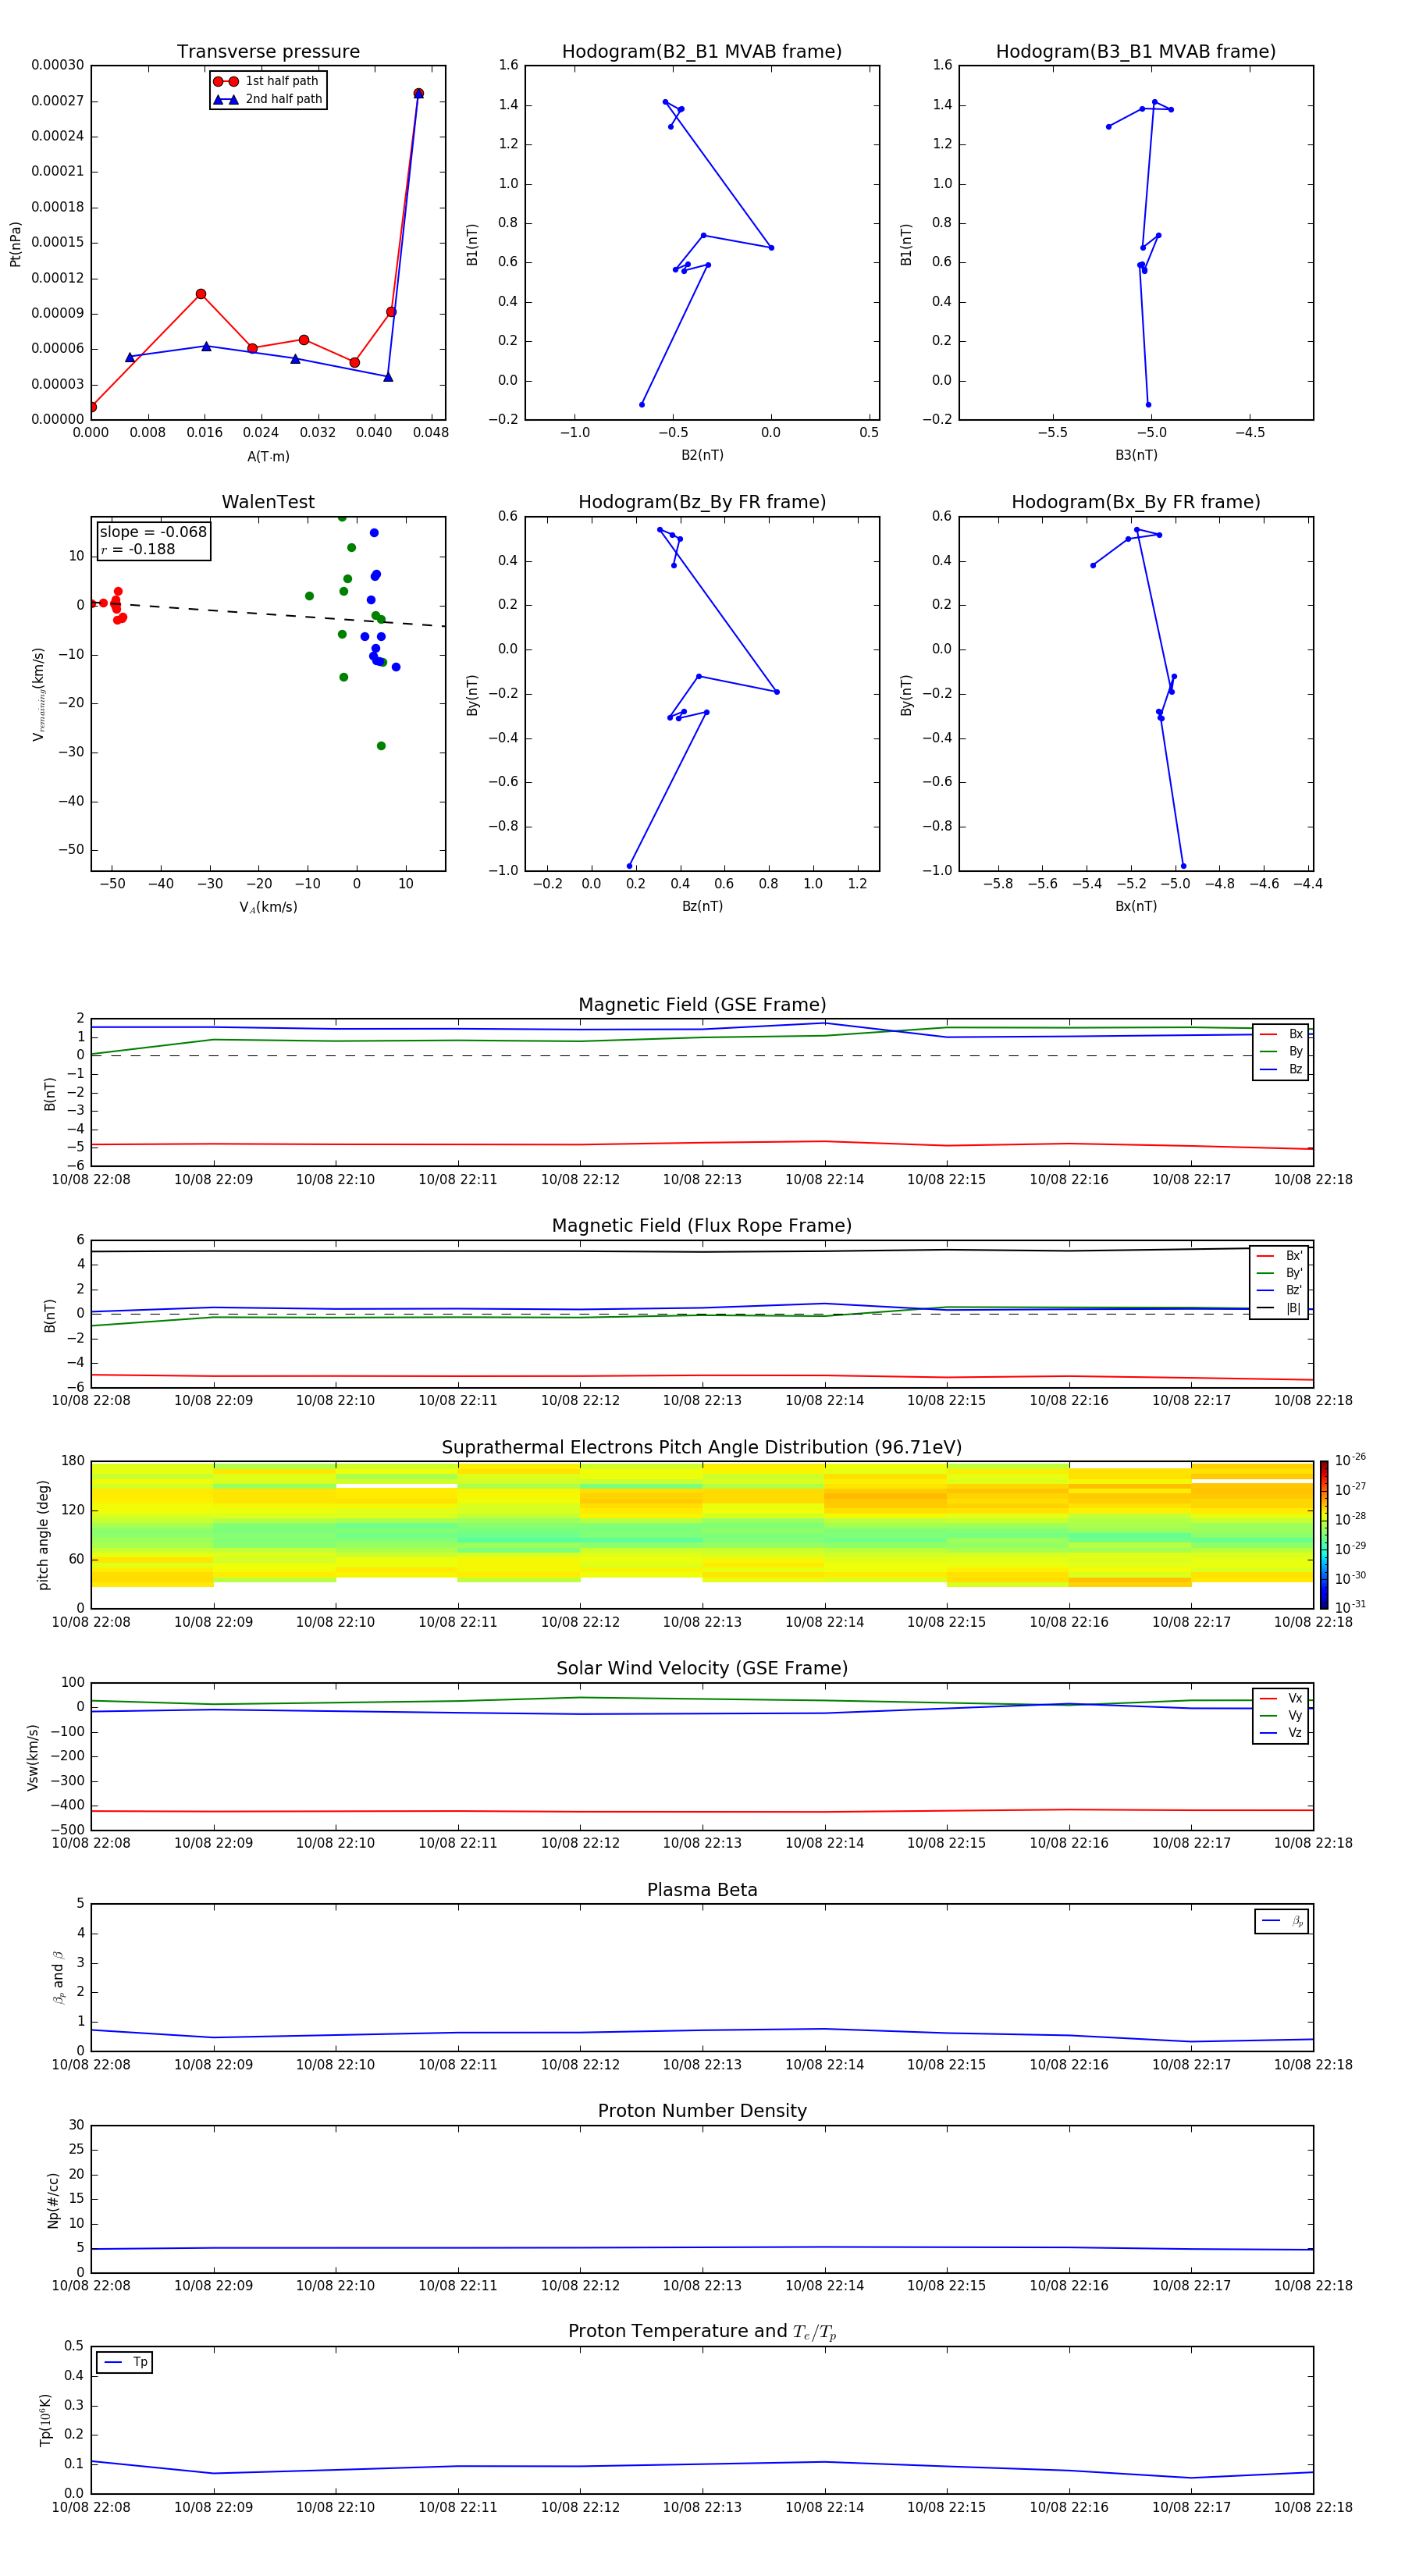
Task: Click the 'Proton Temperature and Te/Tp' title
Action: [702, 2332]
